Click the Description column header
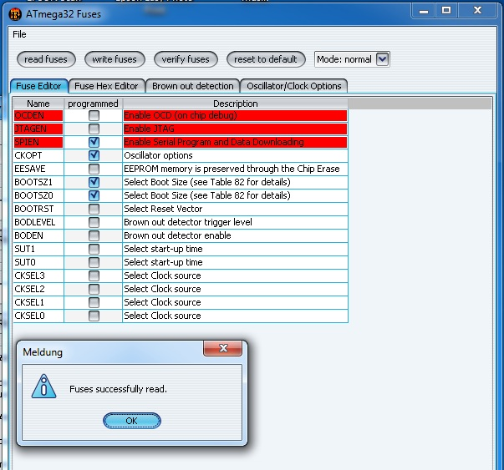The width and height of the screenshot is (504, 470). pyautogui.click(x=236, y=104)
